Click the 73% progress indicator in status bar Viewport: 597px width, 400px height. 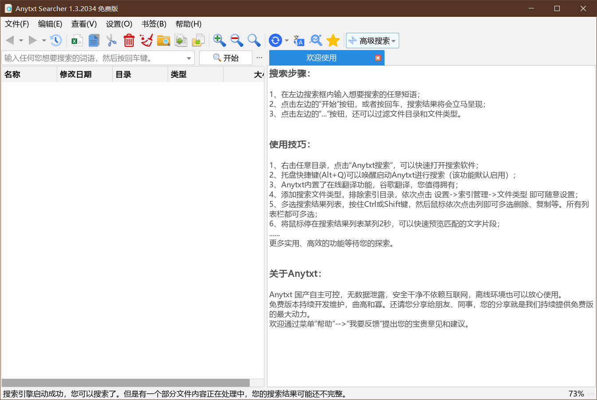[576, 394]
